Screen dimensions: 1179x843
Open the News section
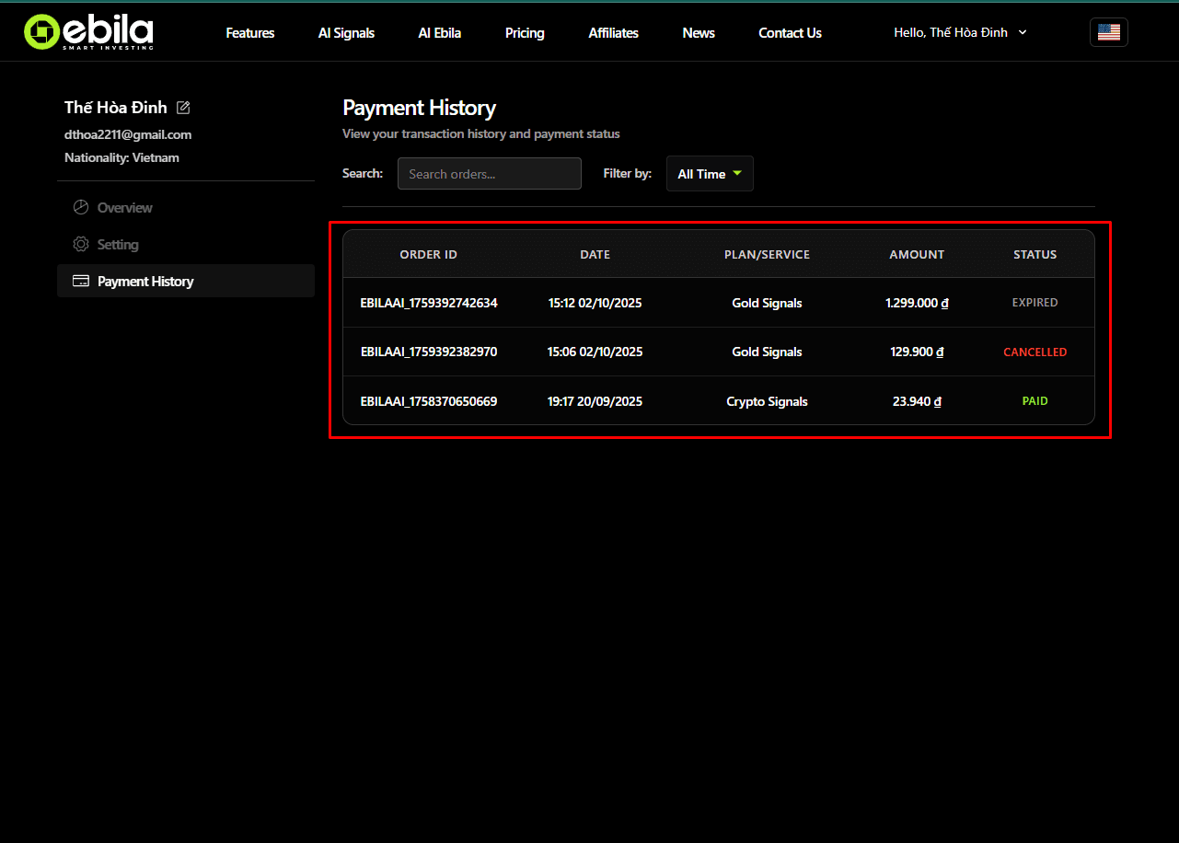point(698,32)
